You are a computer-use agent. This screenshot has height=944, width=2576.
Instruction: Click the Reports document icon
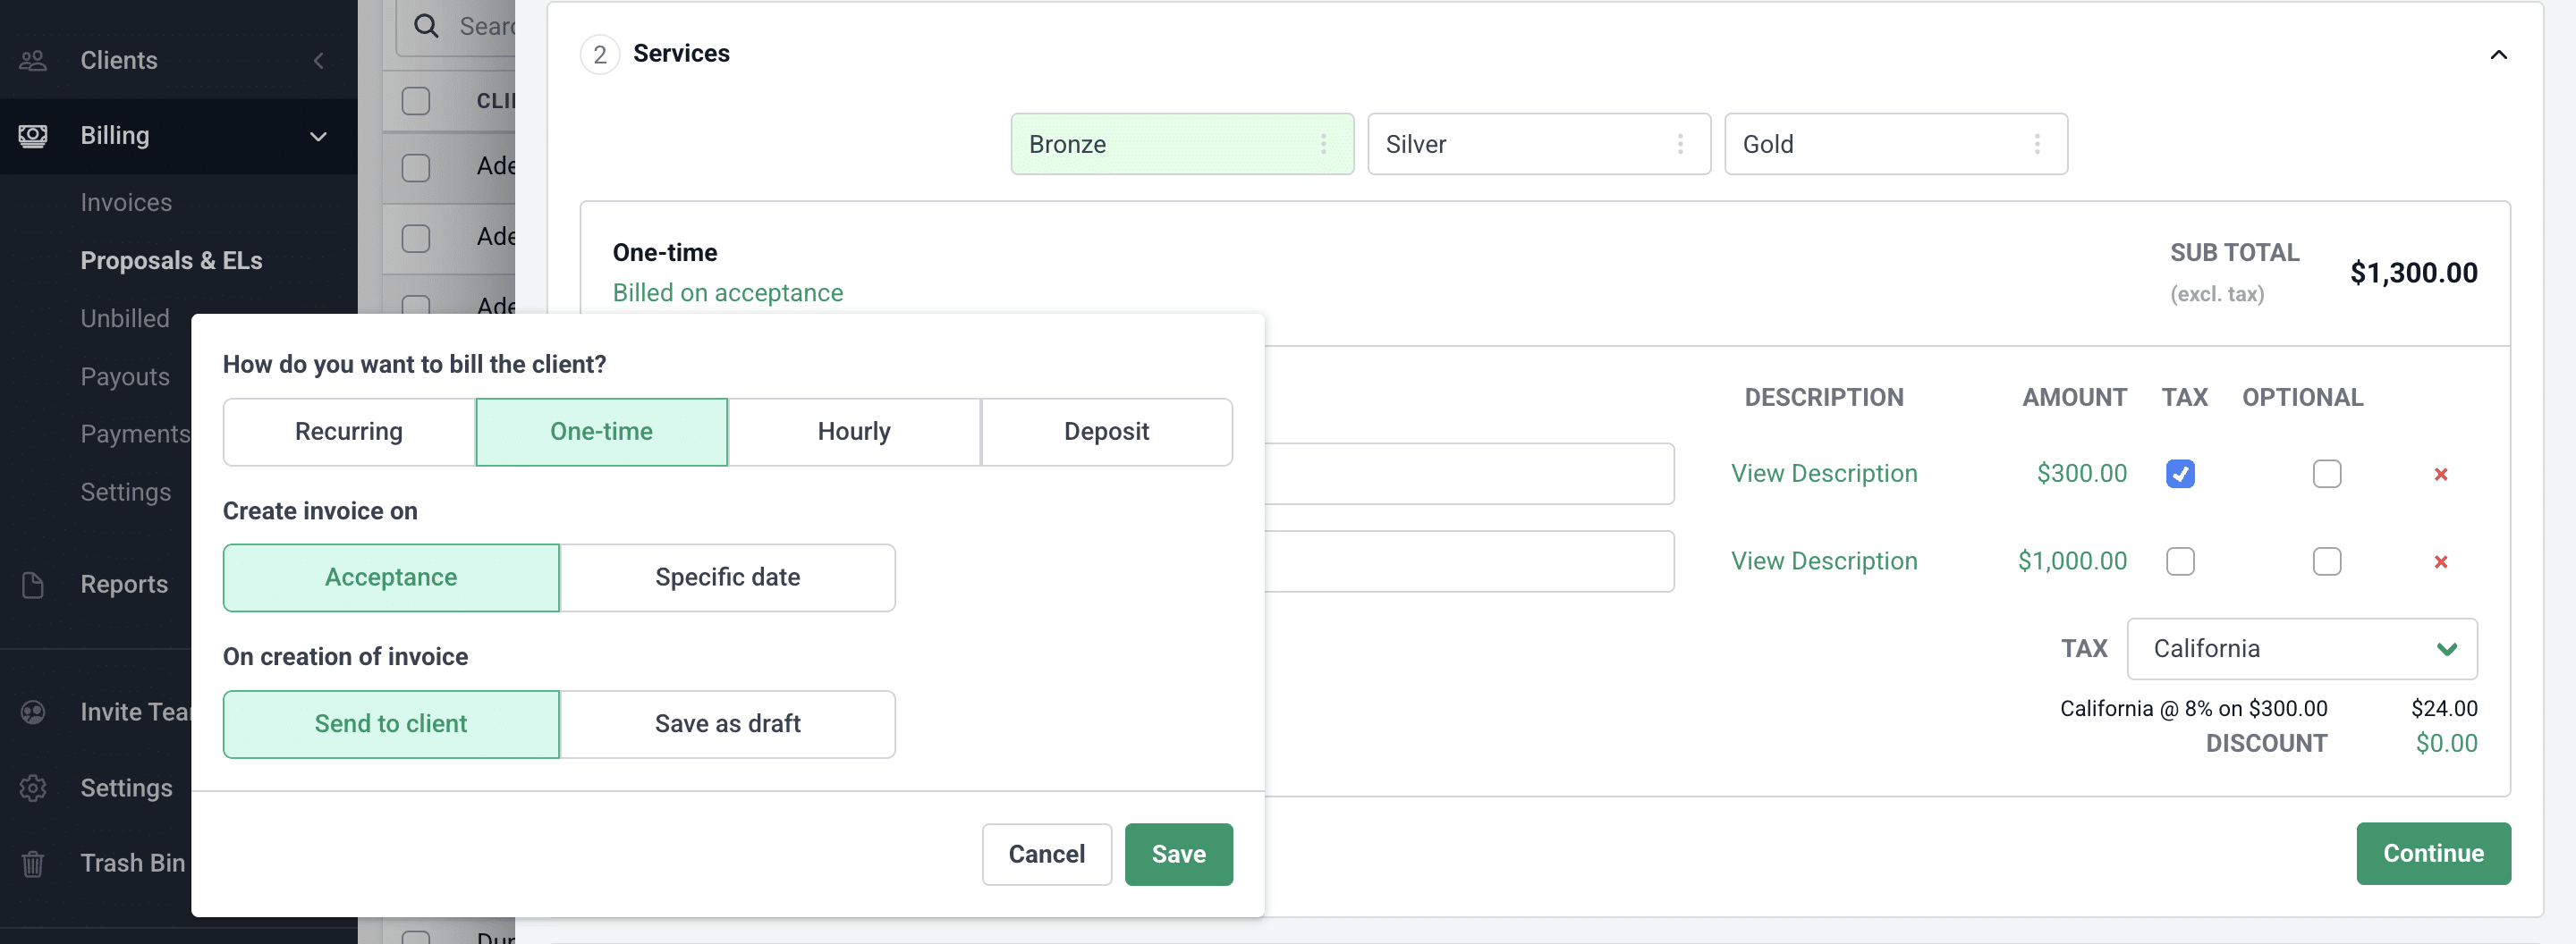33,585
